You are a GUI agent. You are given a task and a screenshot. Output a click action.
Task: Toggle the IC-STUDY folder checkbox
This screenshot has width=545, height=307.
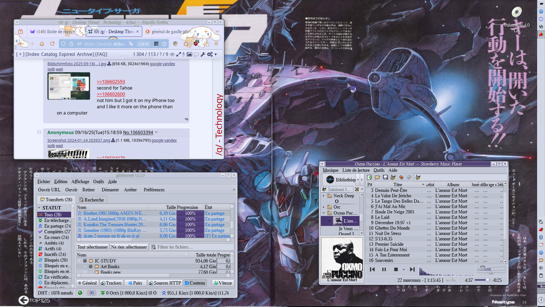tap(85, 261)
